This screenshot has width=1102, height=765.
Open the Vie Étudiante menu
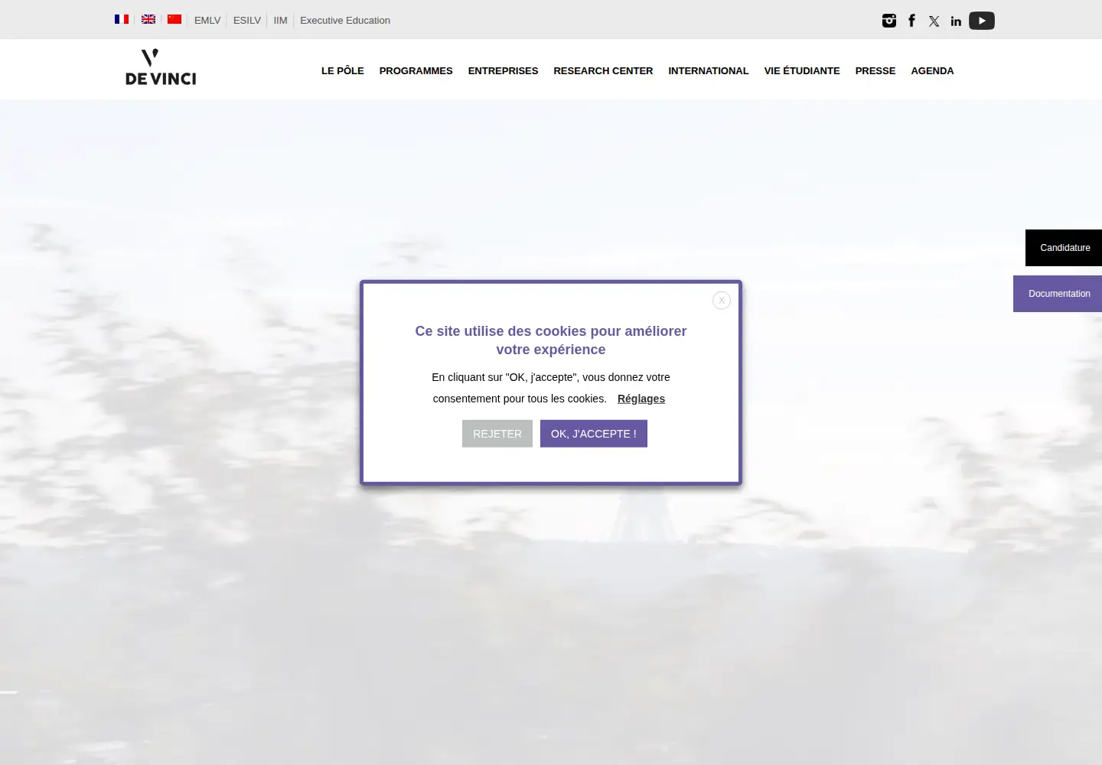coord(802,70)
